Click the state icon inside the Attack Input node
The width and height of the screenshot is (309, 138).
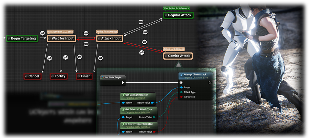click(x=99, y=38)
